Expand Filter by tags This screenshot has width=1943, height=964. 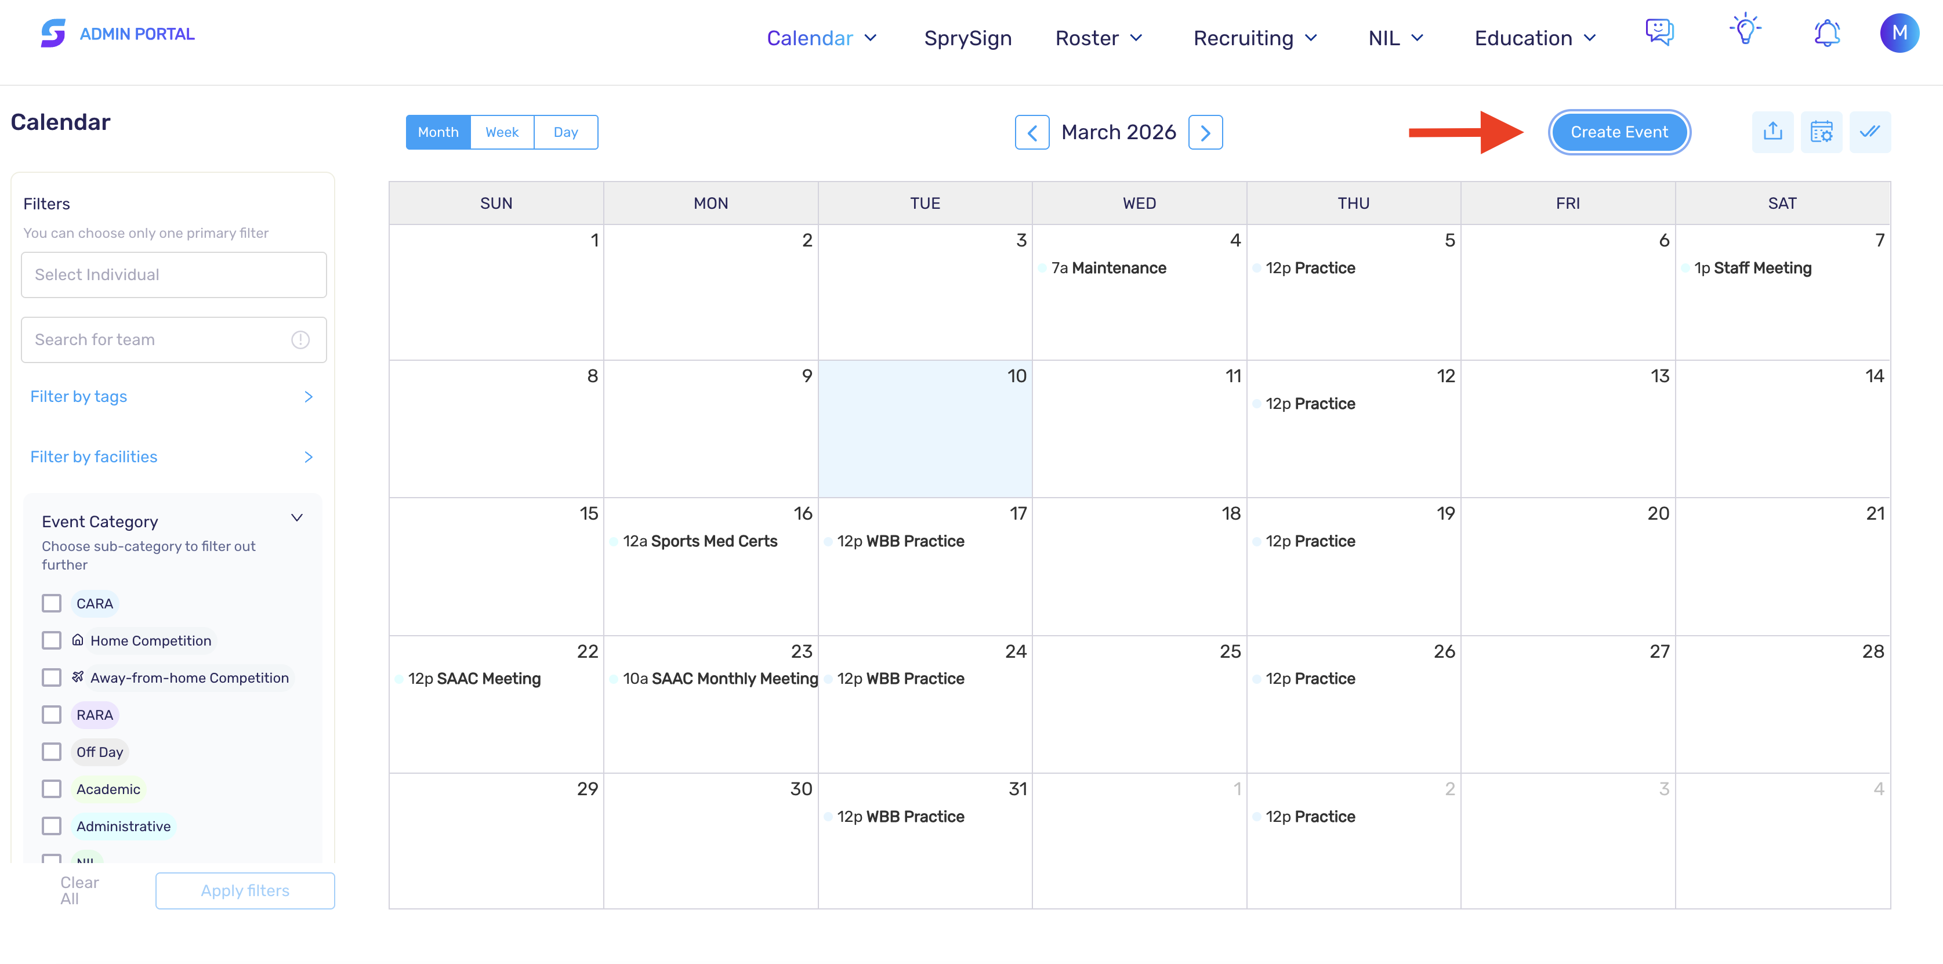(x=172, y=397)
